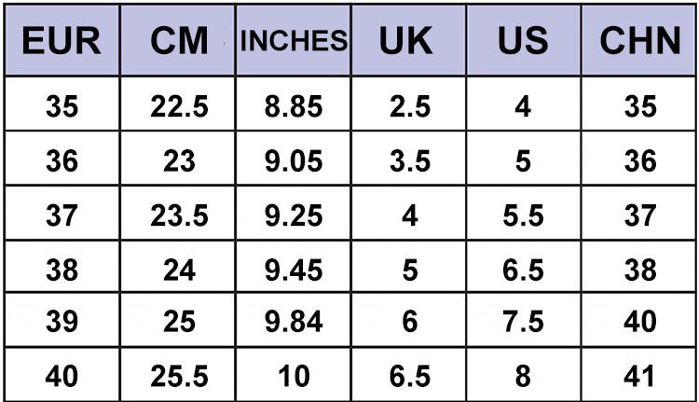Click the EUR column header
This screenshot has width=699, height=402.
(62, 41)
